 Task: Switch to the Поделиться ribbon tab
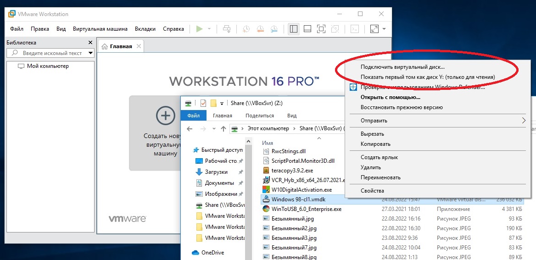(x=259, y=116)
